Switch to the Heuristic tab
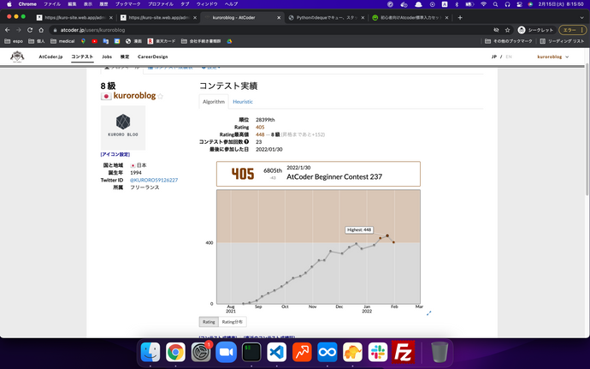This screenshot has width=590, height=369. coord(243,102)
